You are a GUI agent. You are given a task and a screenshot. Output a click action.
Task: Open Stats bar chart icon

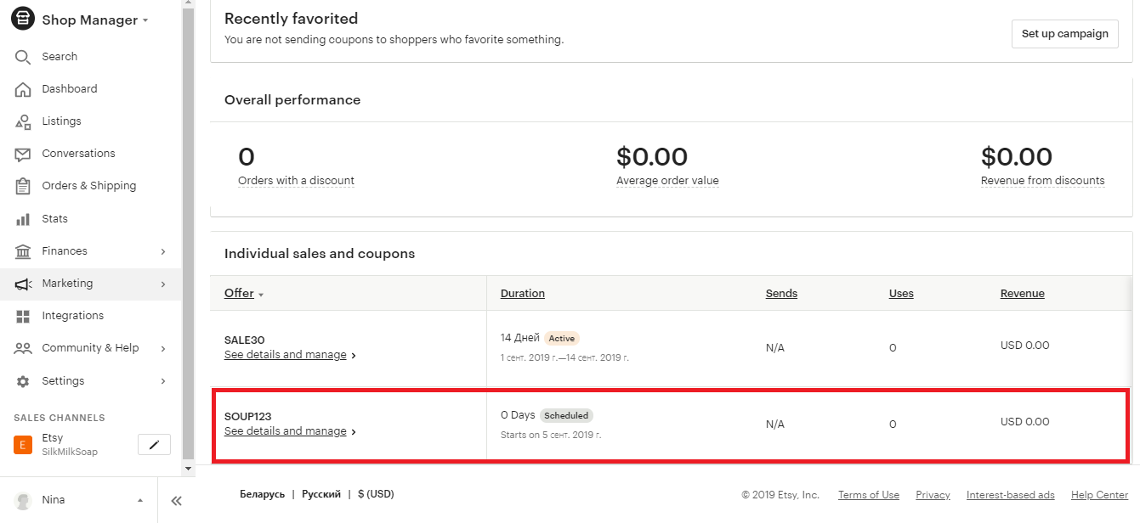click(23, 219)
